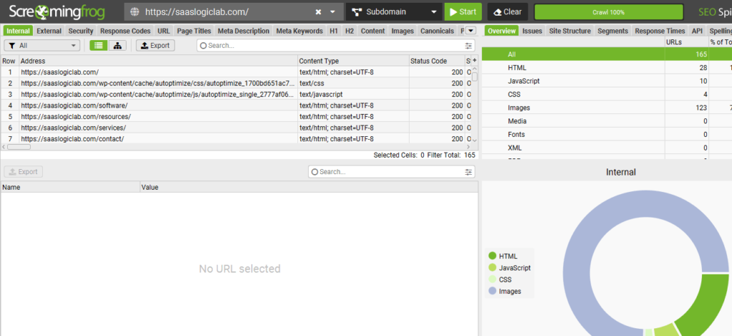Click the disabled Export button in lower panel
This screenshot has height=336, width=732.
24,171
